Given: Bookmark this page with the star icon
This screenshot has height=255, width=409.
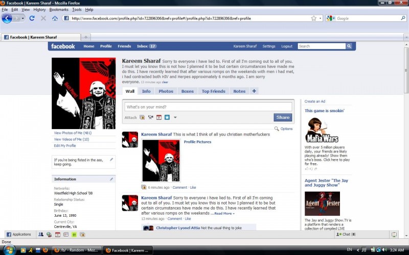Looking at the screenshot, I should 314,18.
